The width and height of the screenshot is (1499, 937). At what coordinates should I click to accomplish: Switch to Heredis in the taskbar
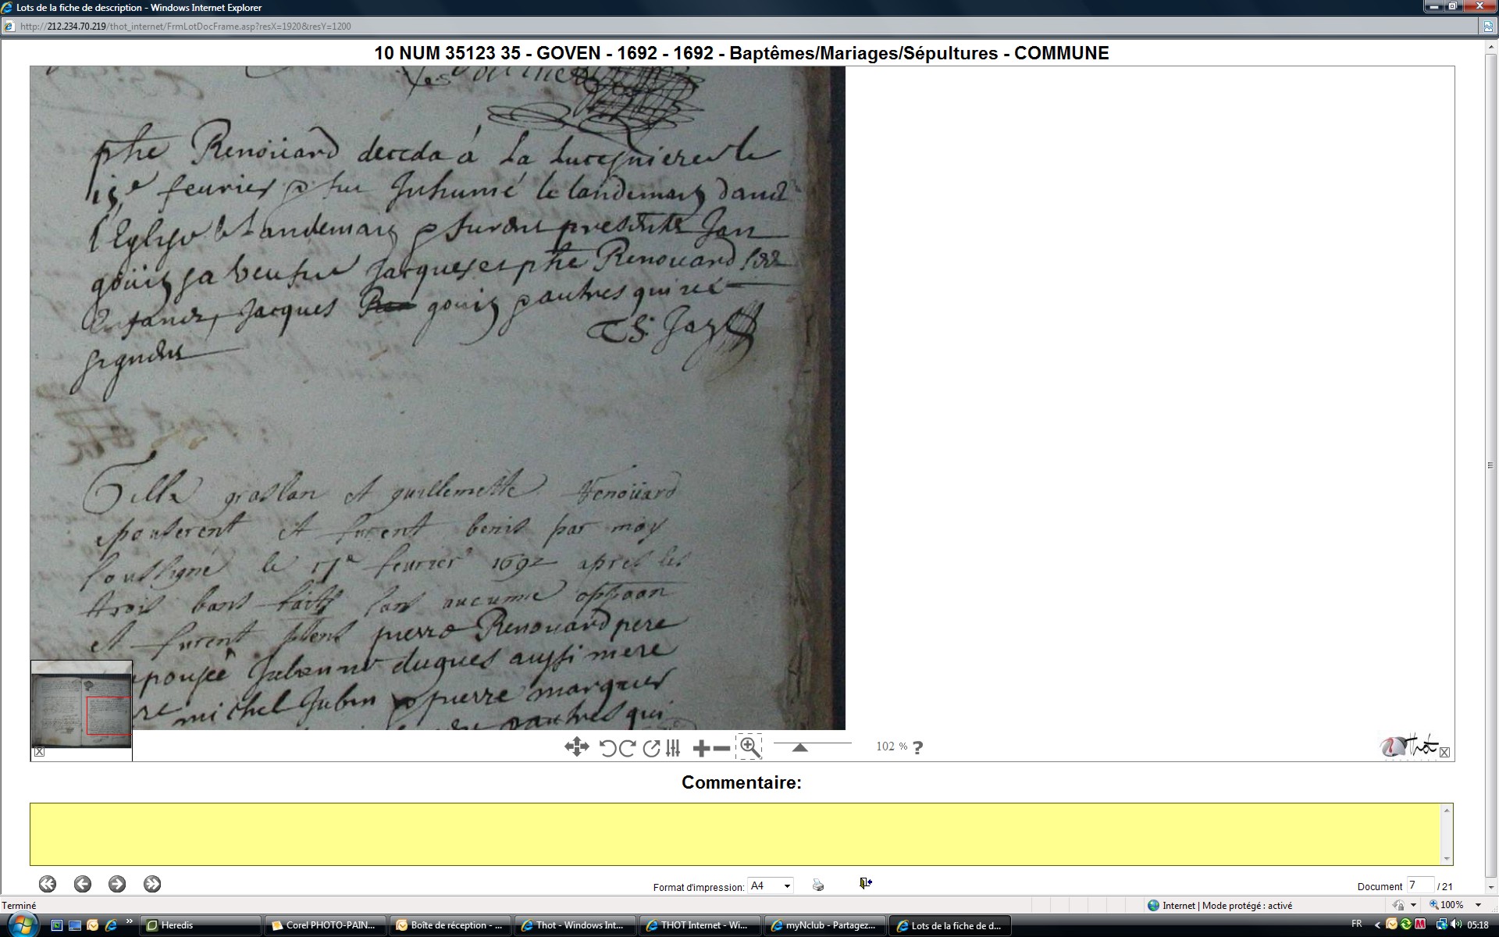tap(200, 925)
